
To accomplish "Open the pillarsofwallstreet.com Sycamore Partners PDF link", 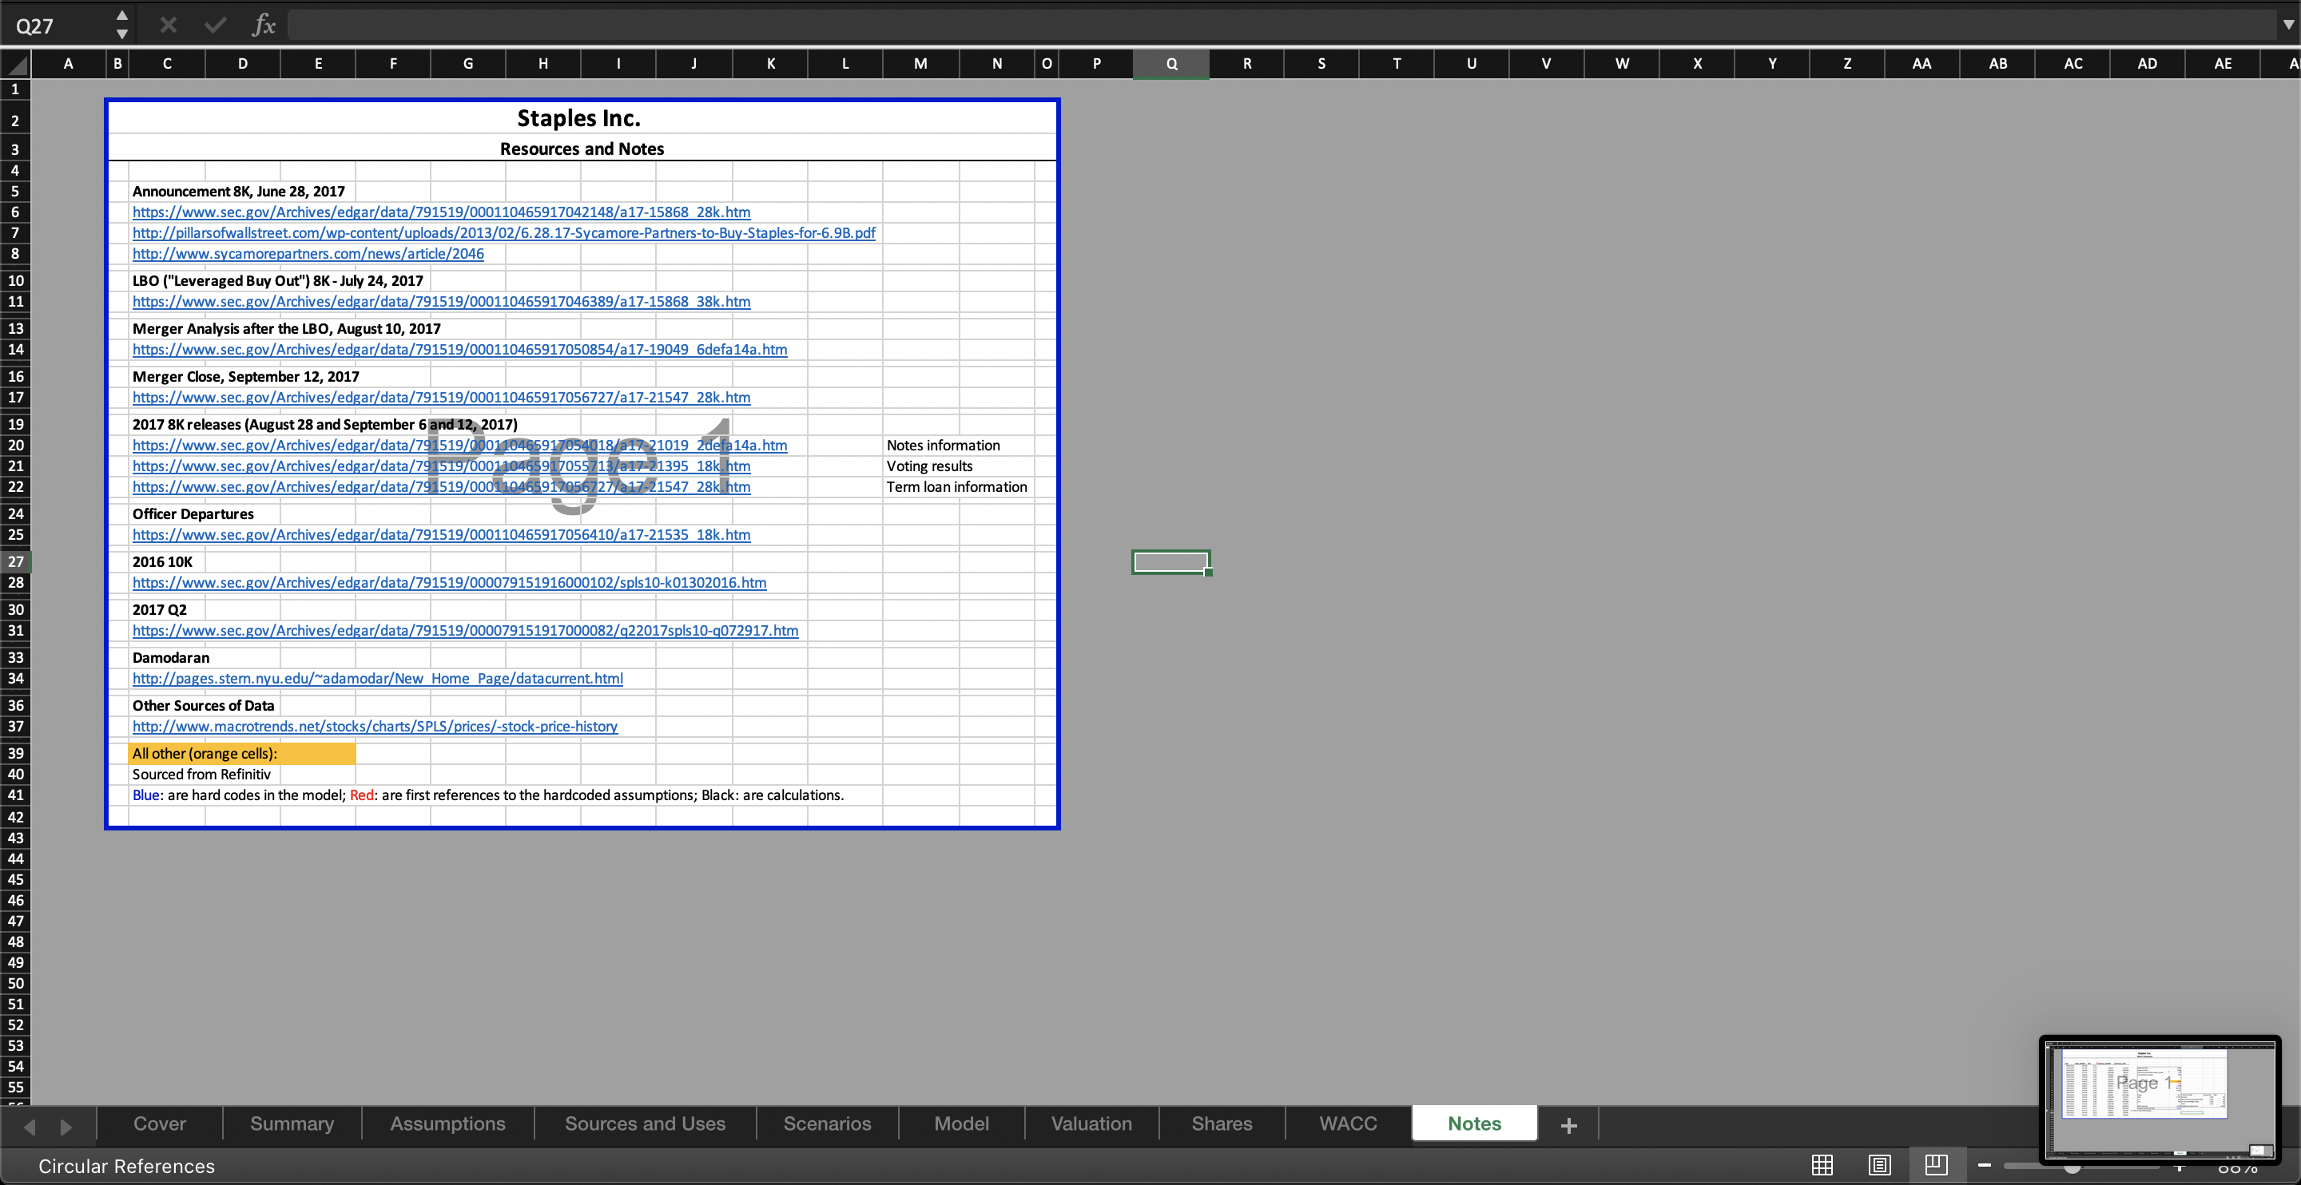I will [504, 232].
